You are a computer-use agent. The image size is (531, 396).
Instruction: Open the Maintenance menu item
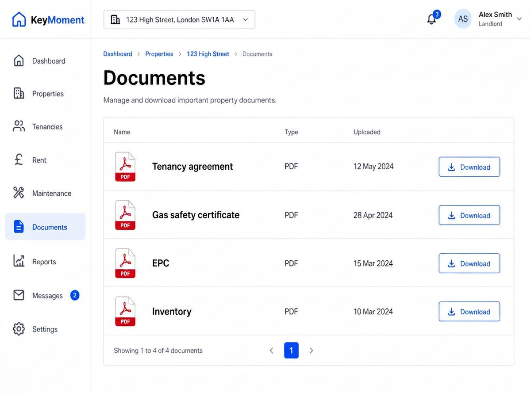pyautogui.click(x=45, y=193)
